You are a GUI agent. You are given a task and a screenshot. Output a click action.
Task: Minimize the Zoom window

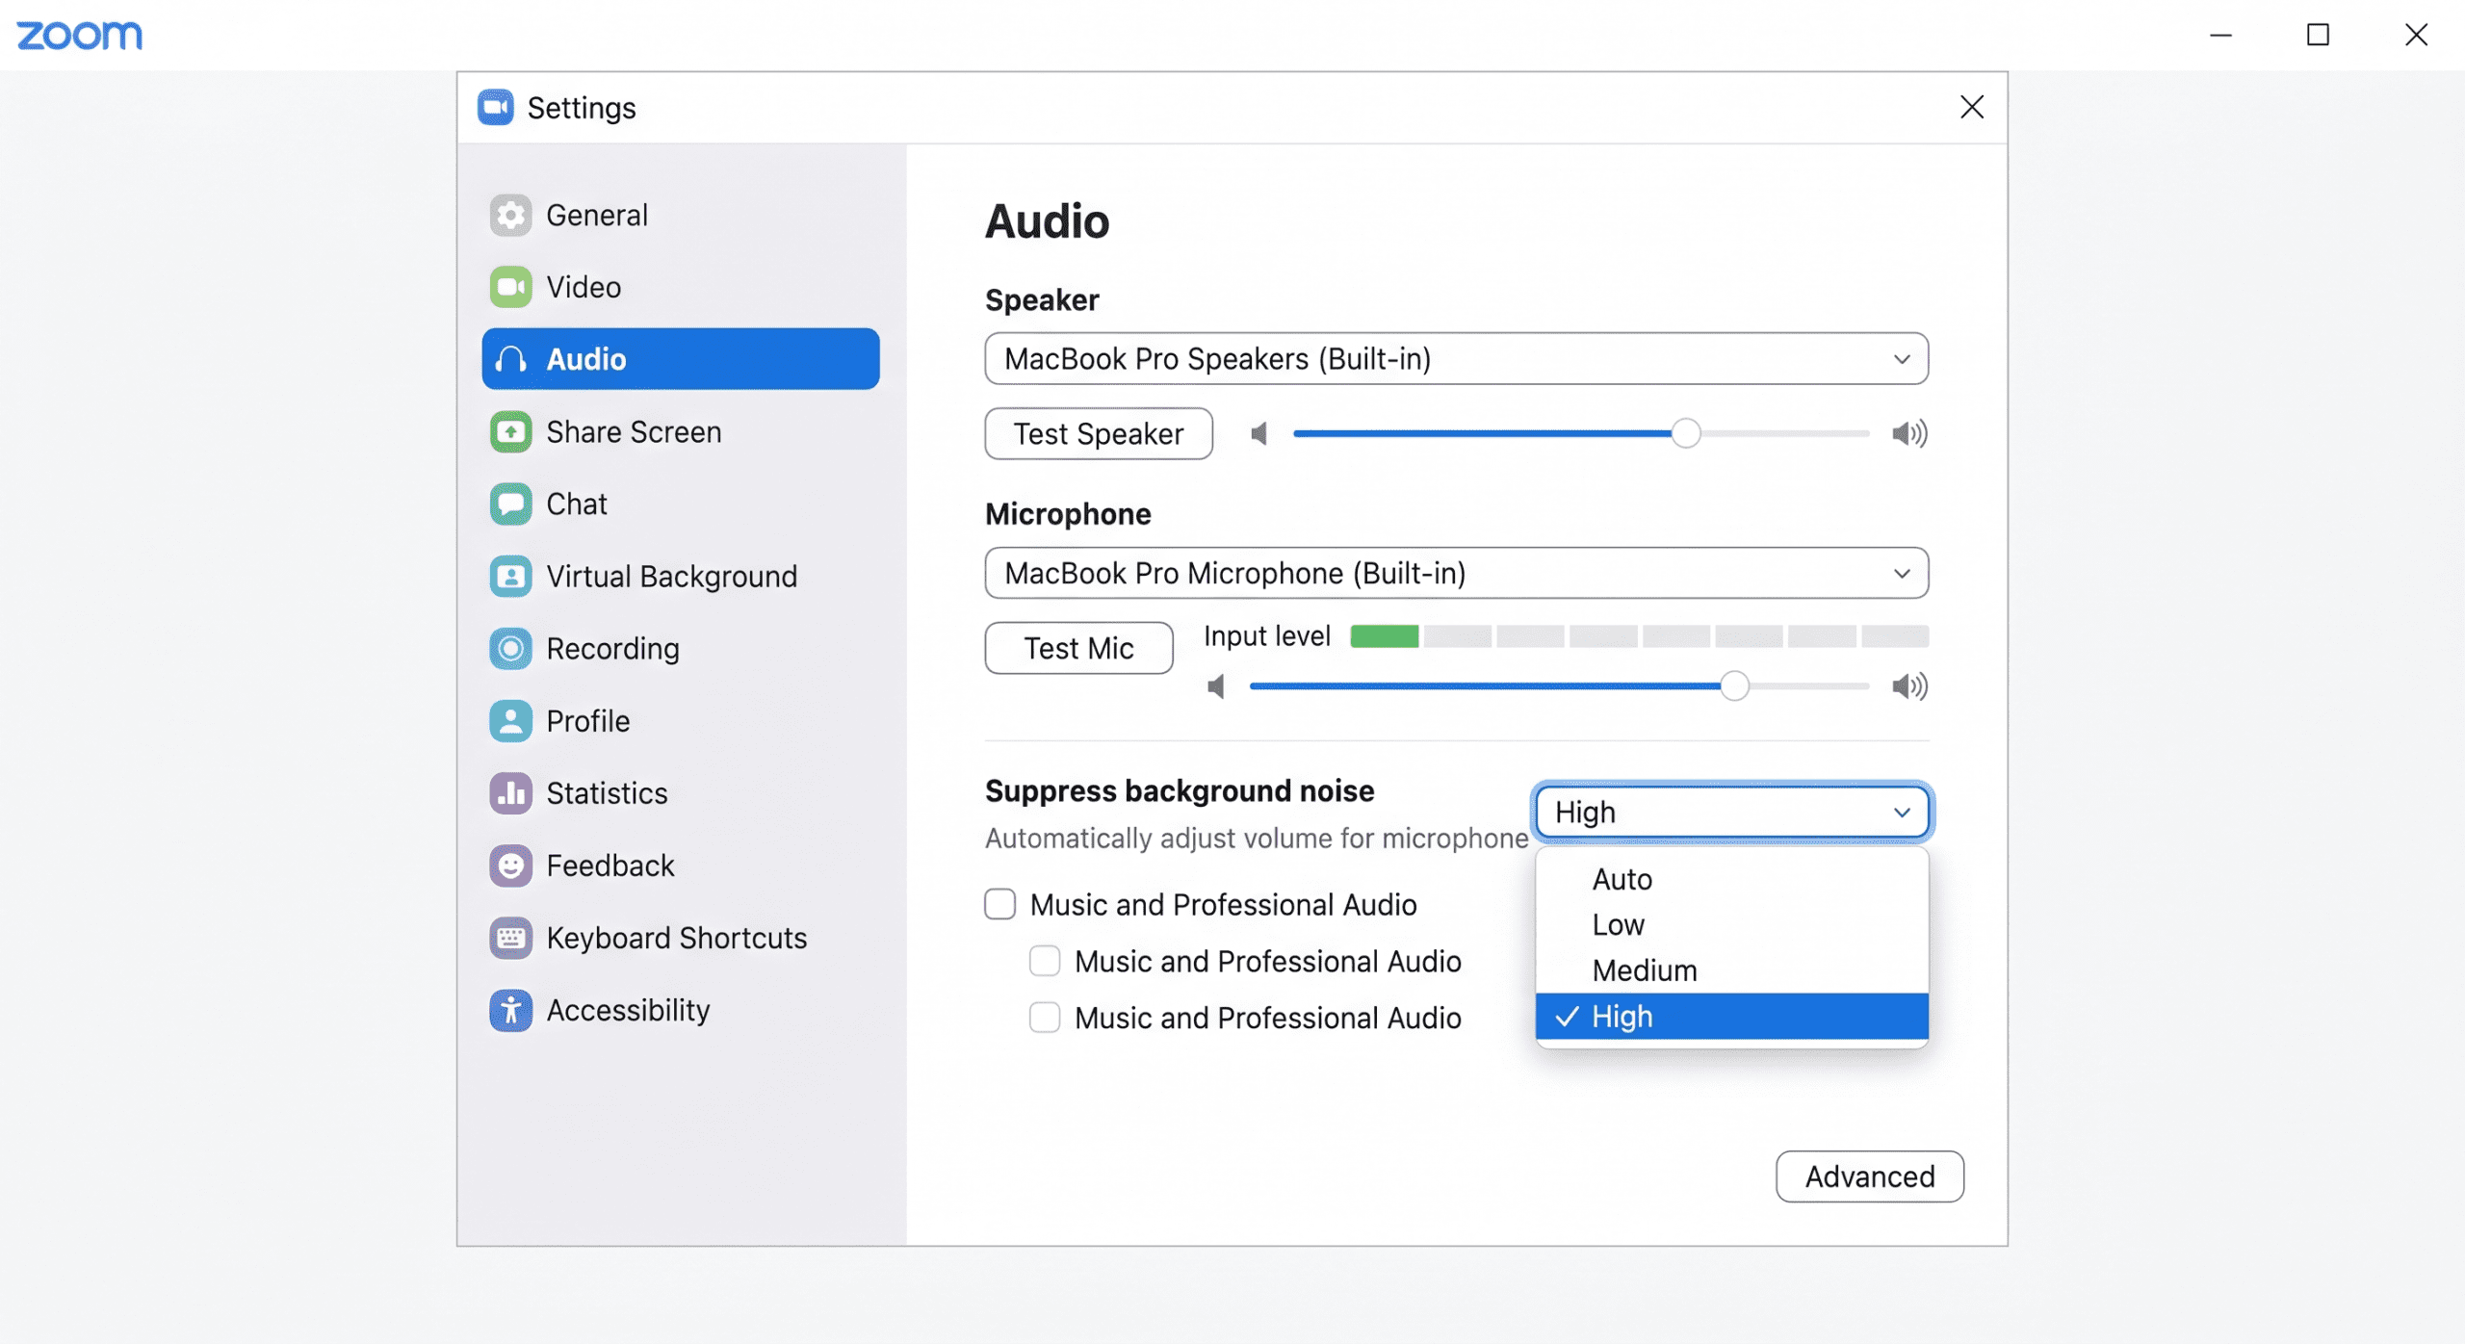click(2220, 36)
